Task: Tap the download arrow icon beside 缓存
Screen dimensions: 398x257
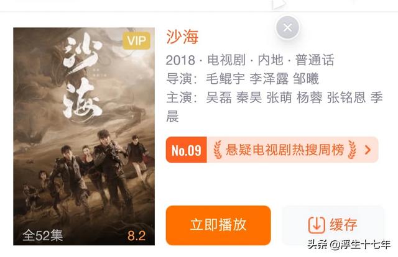Action: (317, 225)
